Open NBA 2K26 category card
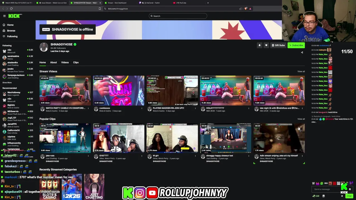 pyautogui.click(x=72, y=187)
